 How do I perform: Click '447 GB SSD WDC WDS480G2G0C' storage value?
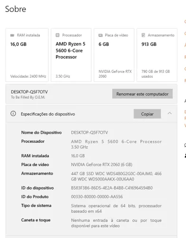(116, 176)
